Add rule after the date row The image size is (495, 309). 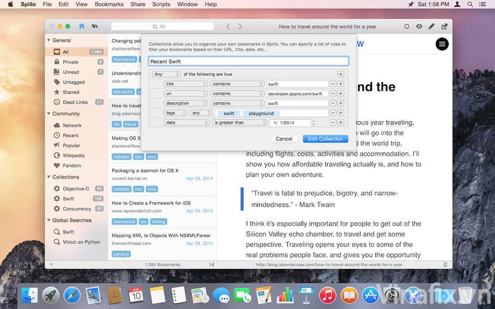(341, 122)
